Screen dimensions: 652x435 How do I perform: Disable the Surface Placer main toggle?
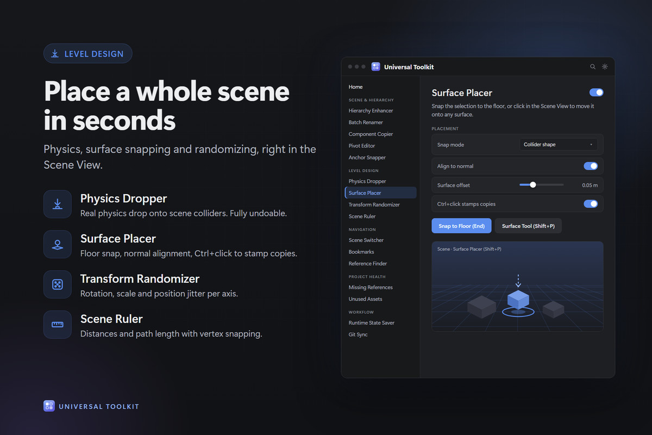tap(596, 92)
